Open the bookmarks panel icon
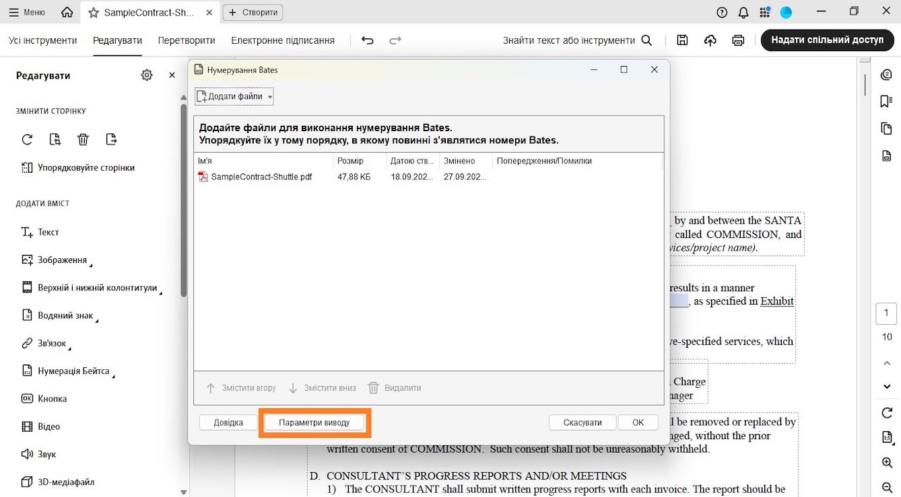This screenshot has width=901, height=497. tap(886, 102)
